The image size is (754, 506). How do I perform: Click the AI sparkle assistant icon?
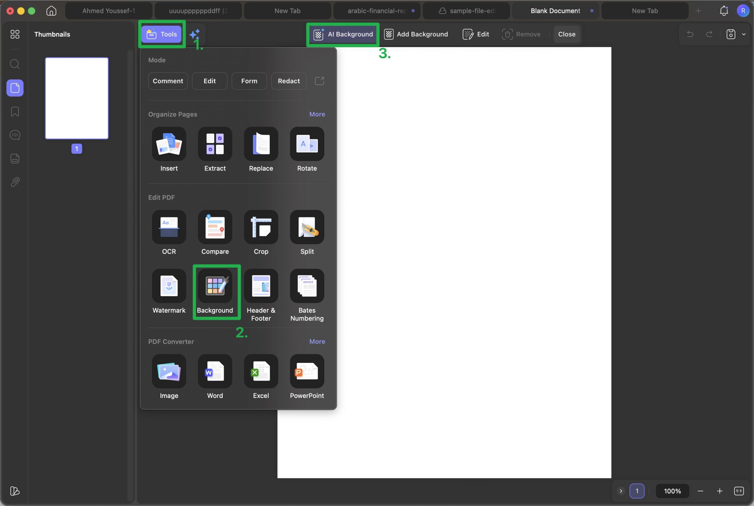tap(195, 34)
